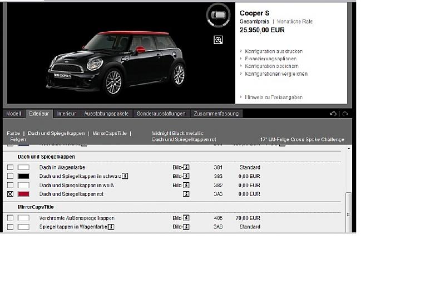Click info icon beside Spiegelkappen in Wagenfarbe label
Screen dimensions: 445x292
(x=112, y=227)
